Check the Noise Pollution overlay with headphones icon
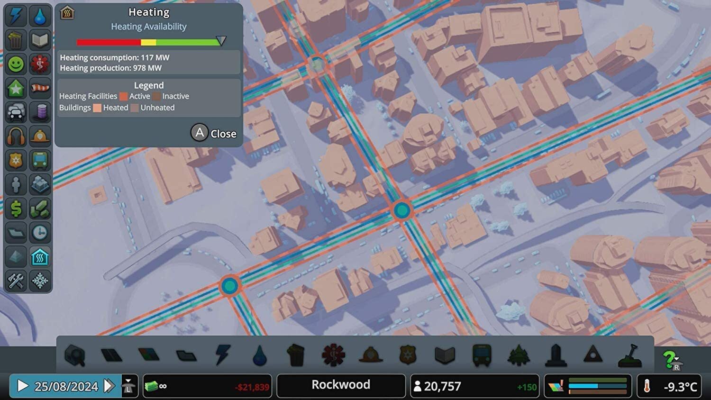The width and height of the screenshot is (711, 400). click(x=16, y=136)
